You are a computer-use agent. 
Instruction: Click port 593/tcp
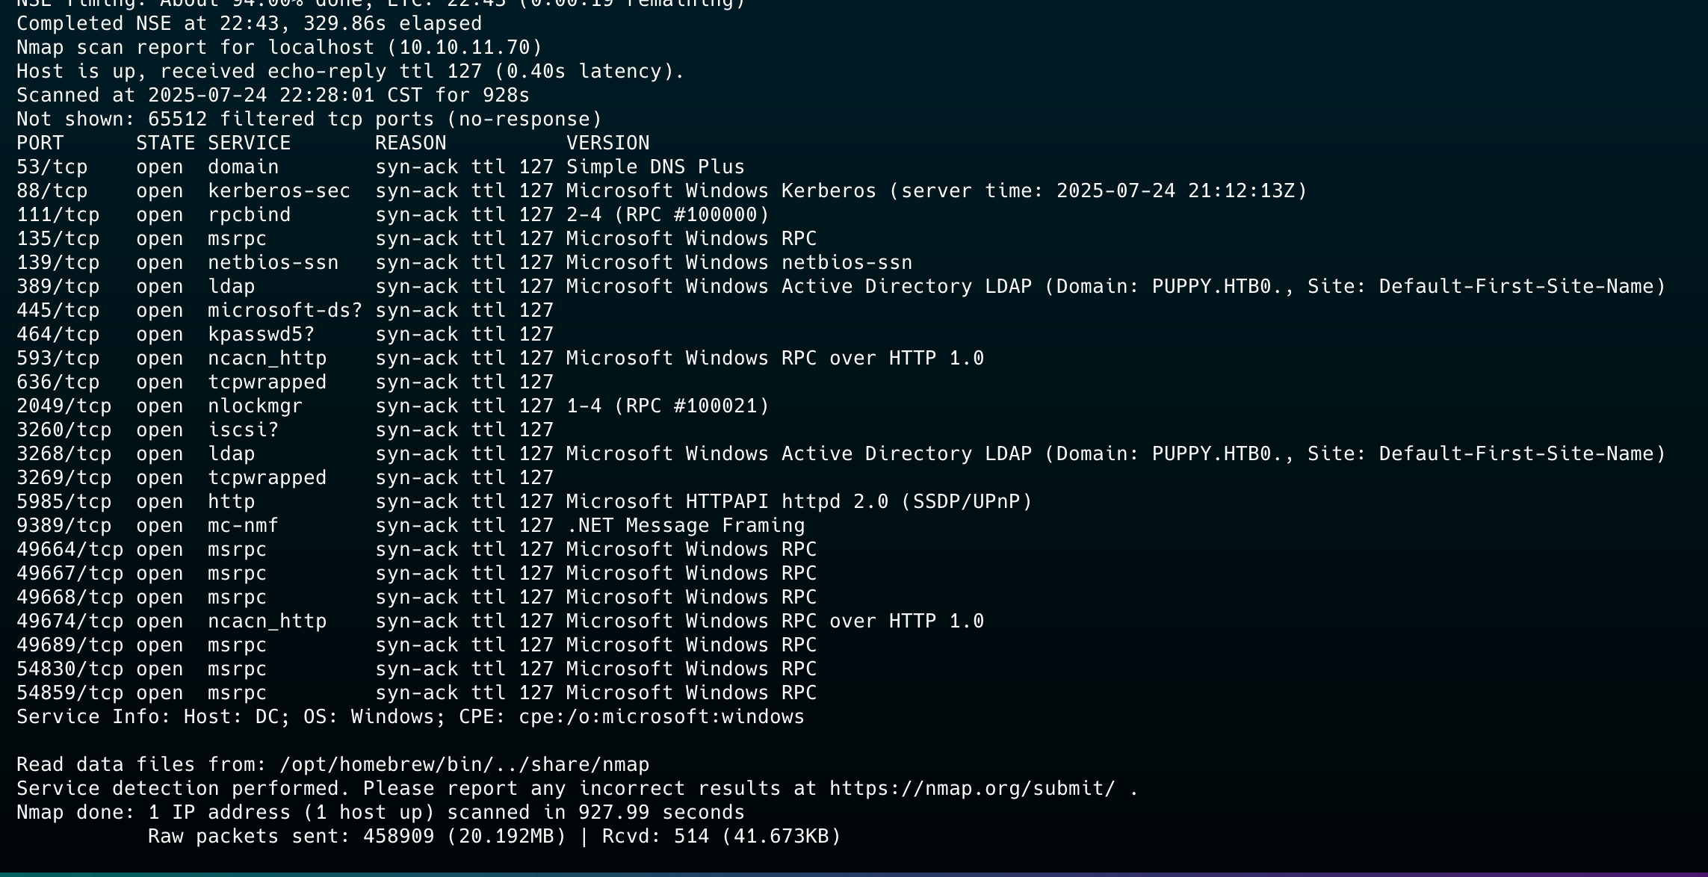coord(58,359)
